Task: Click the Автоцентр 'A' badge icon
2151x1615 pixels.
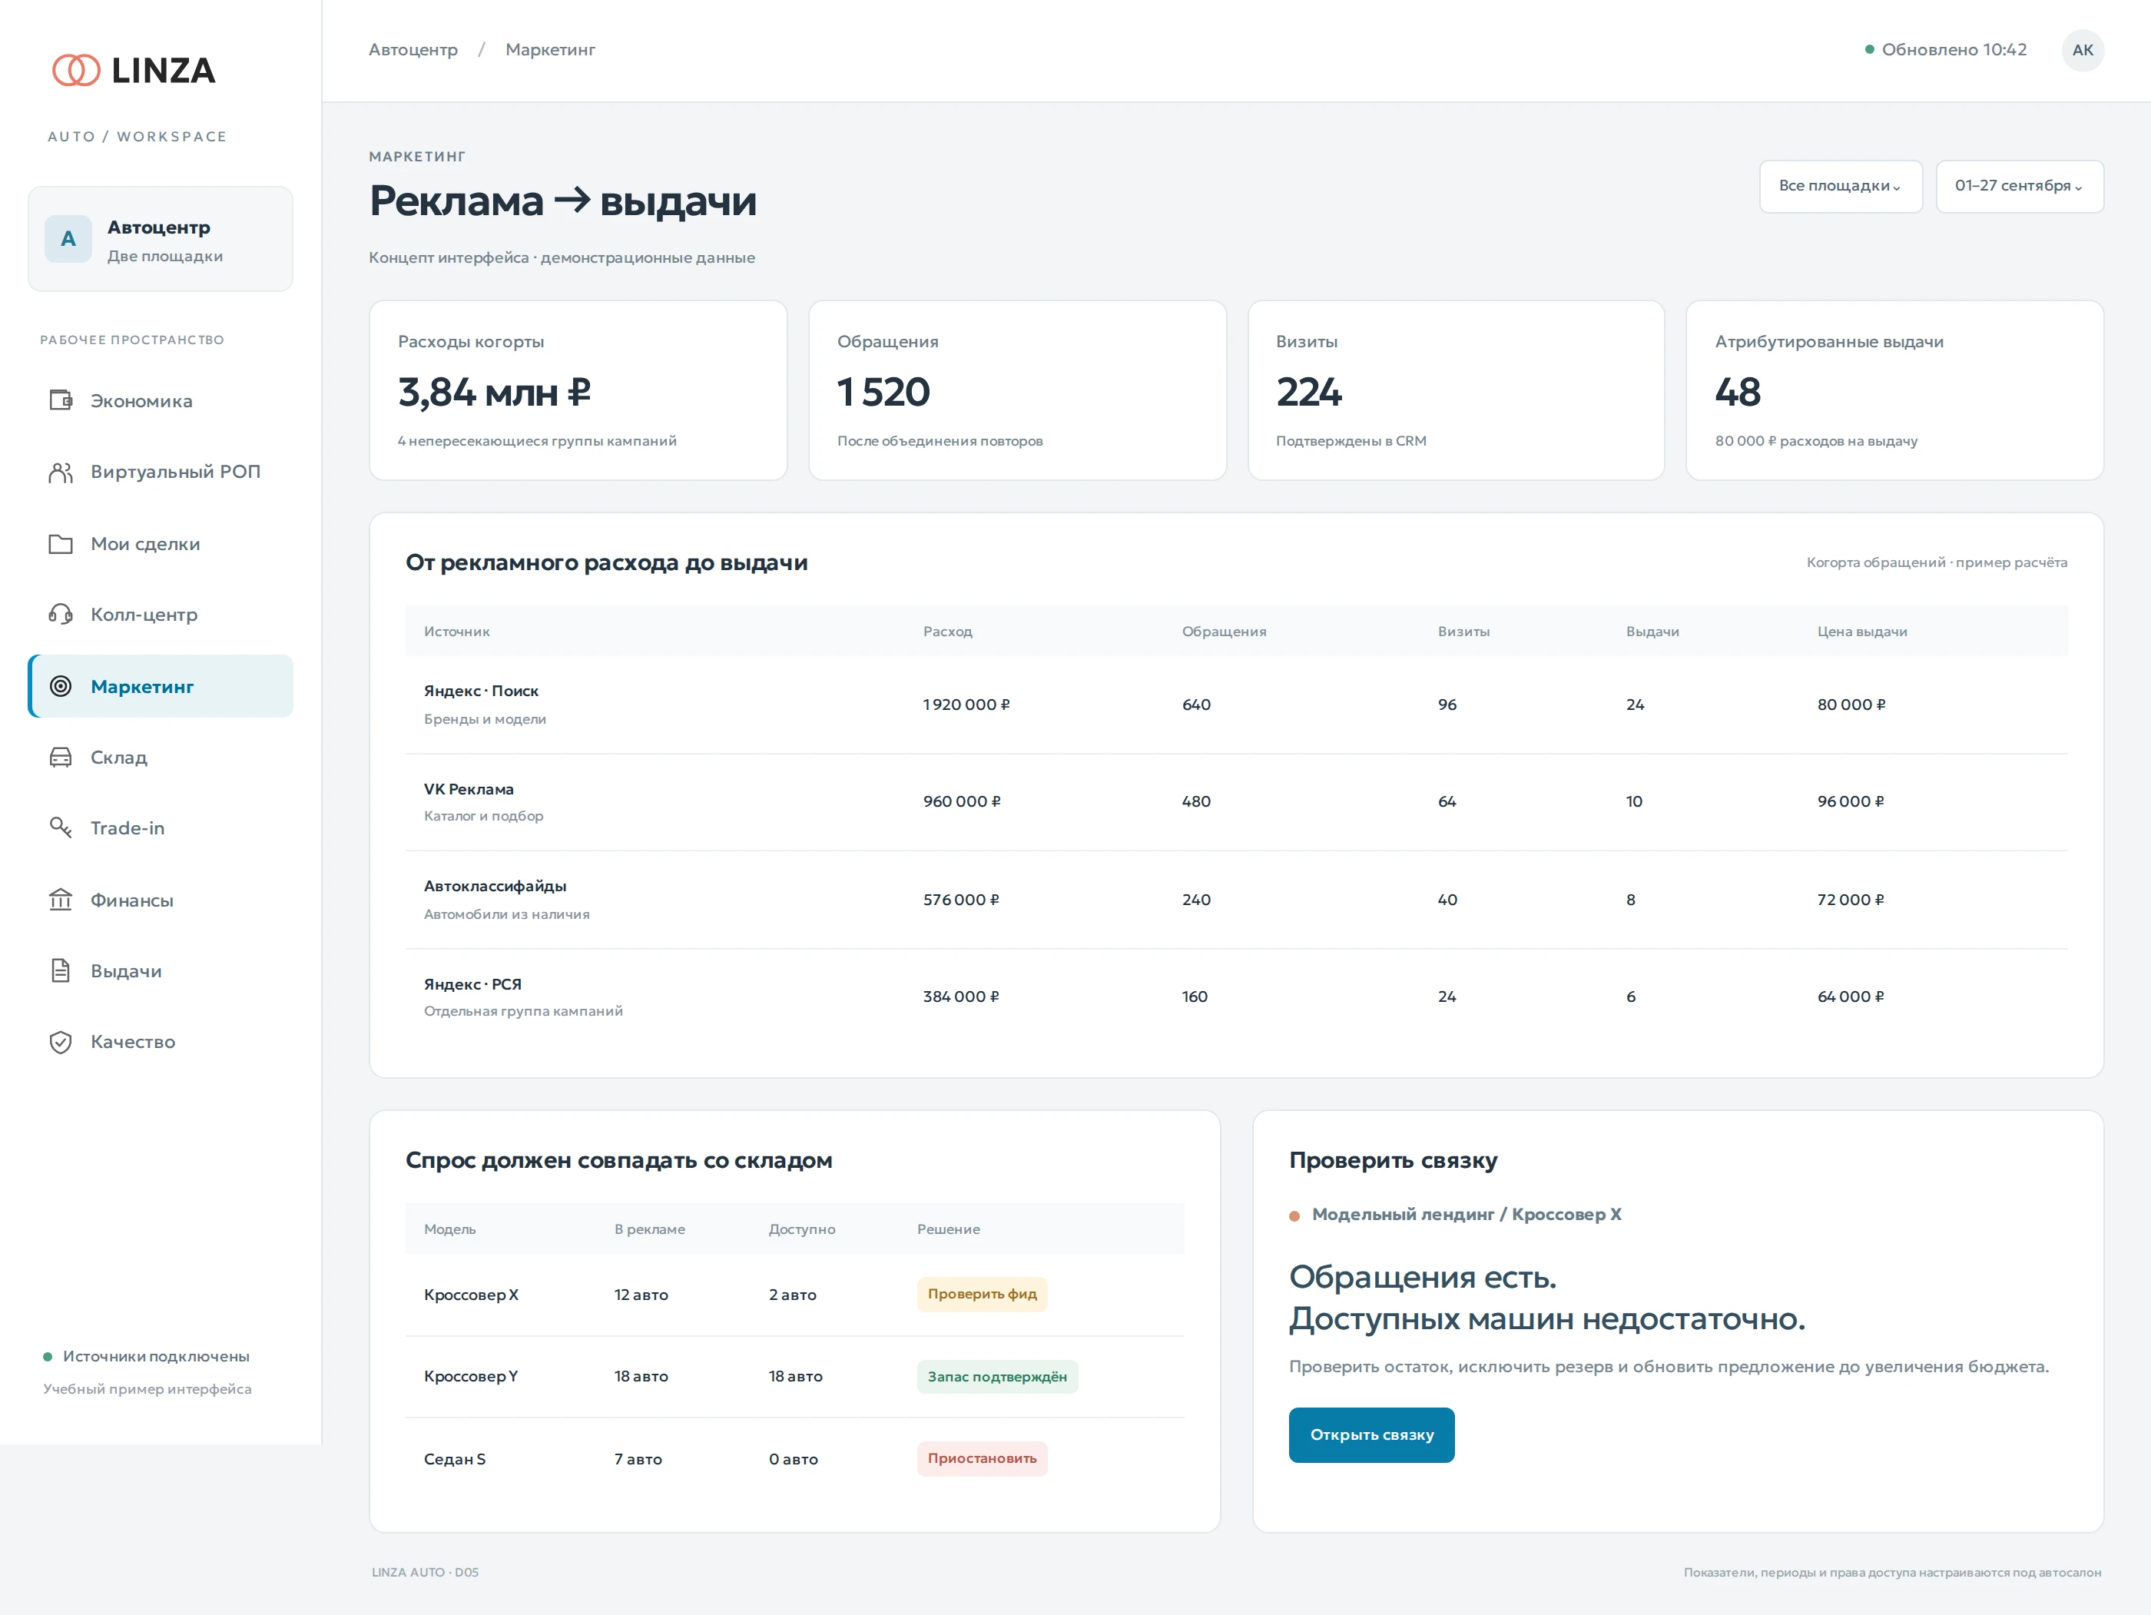Action: point(68,239)
